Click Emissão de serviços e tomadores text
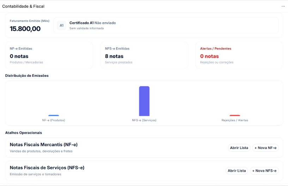This screenshot has width=288, height=186. tap(35, 174)
